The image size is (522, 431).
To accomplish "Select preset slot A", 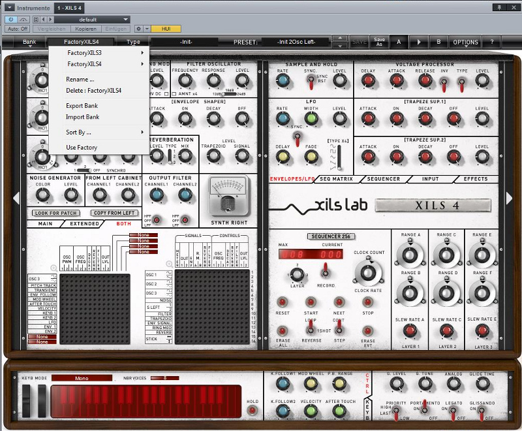I will pos(399,42).
